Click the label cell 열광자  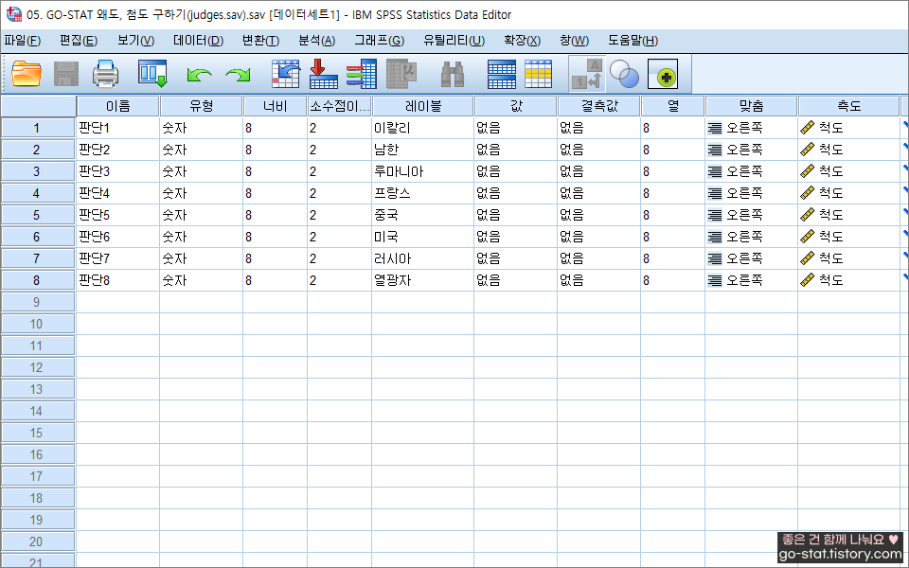tap(423, 280)
